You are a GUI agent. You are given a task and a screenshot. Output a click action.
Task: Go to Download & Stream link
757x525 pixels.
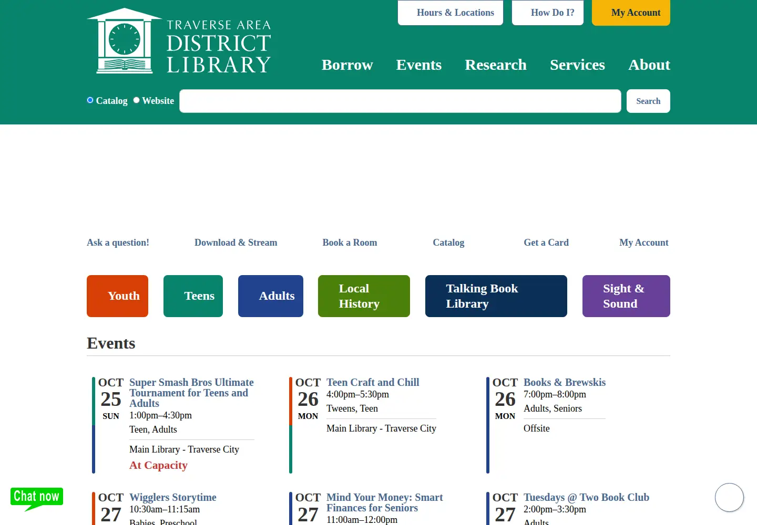[x=236, y=243]
